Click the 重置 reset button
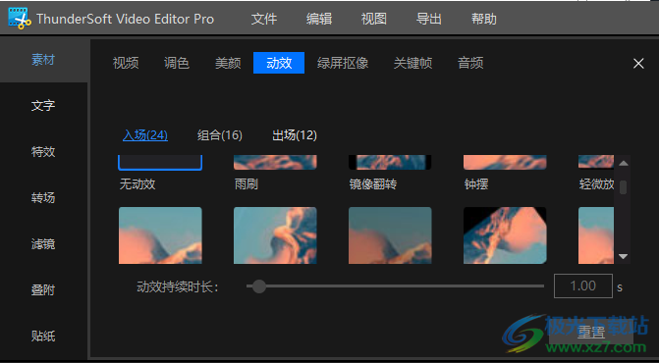Screen dimensions: 659x363 click(591, 333)
